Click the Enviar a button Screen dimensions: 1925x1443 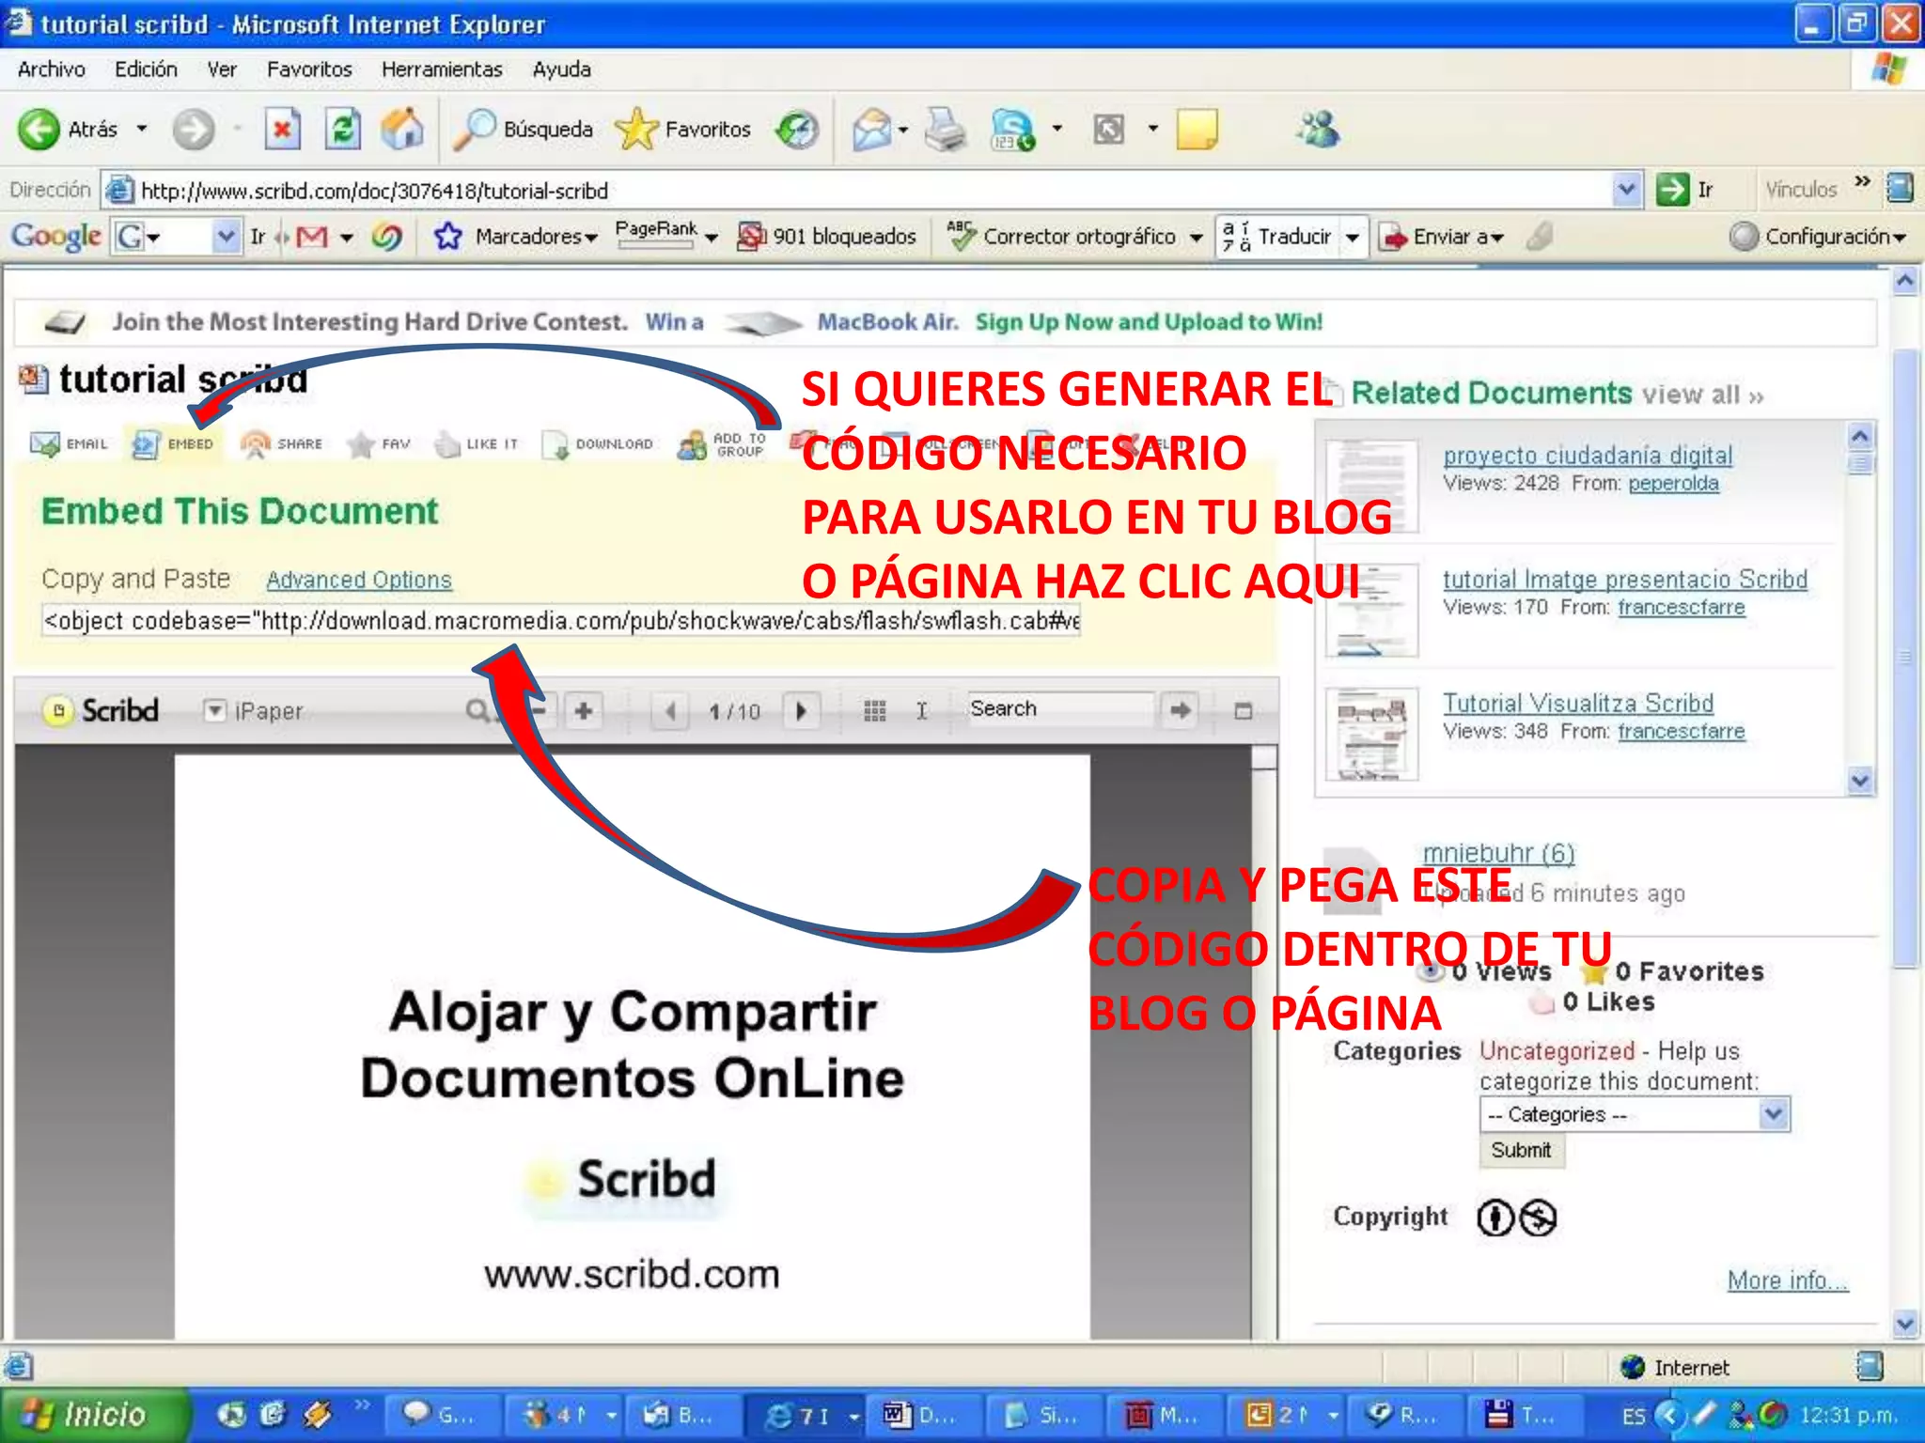coord(1442,236)
